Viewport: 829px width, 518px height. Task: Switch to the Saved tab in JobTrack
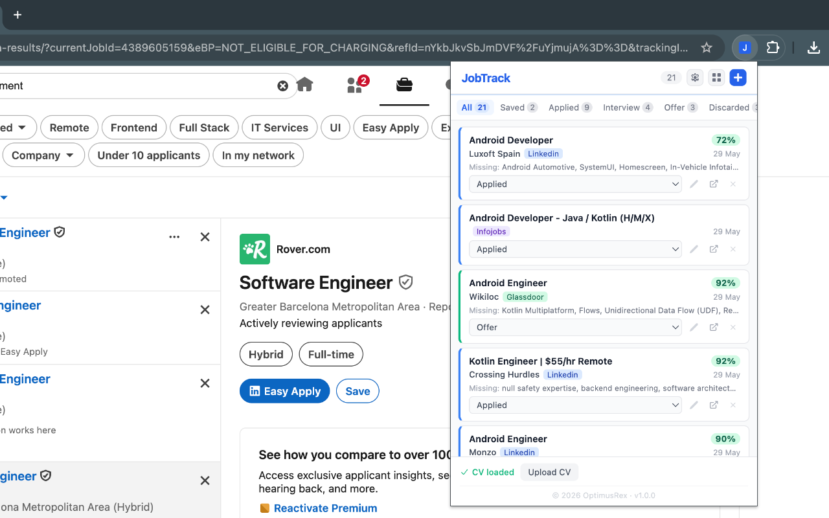point(518,107)
